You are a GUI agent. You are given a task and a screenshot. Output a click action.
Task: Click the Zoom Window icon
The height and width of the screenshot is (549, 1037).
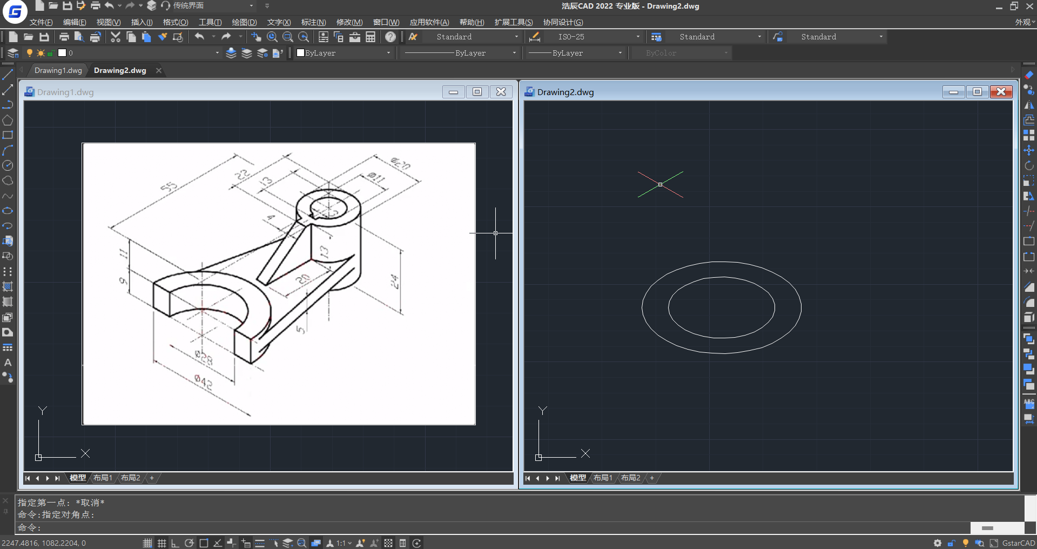[x=288, y=37]
